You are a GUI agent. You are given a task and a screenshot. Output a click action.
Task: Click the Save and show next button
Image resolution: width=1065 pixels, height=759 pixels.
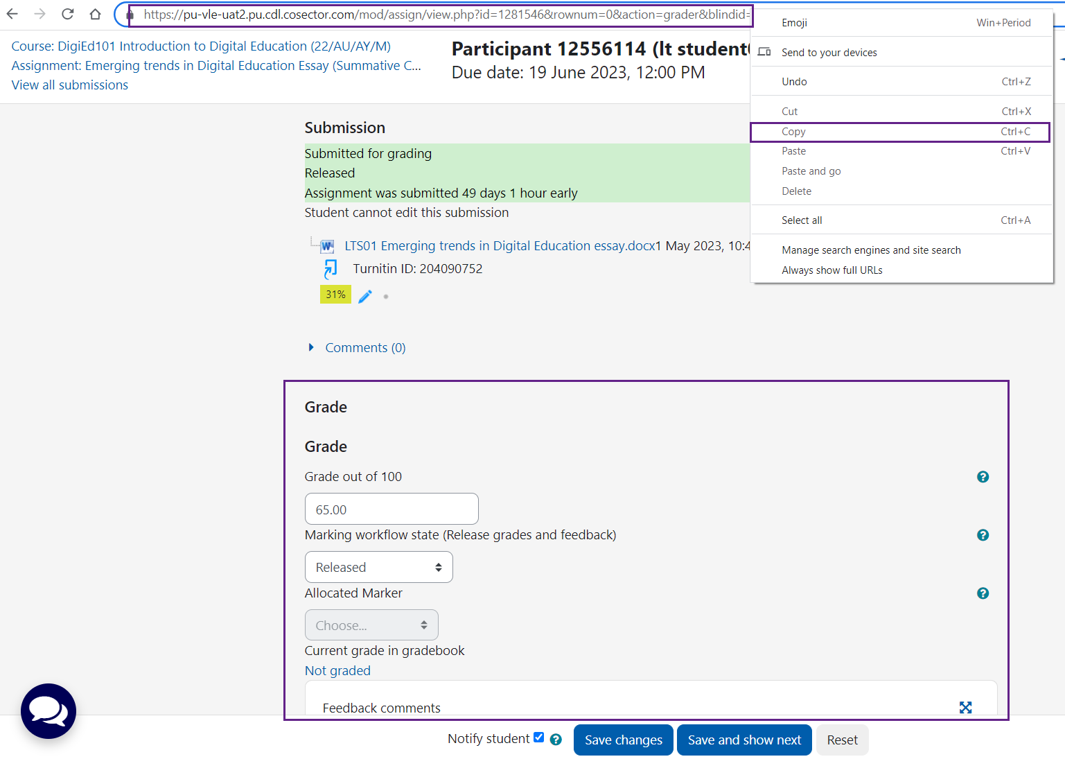coord(744,740)
